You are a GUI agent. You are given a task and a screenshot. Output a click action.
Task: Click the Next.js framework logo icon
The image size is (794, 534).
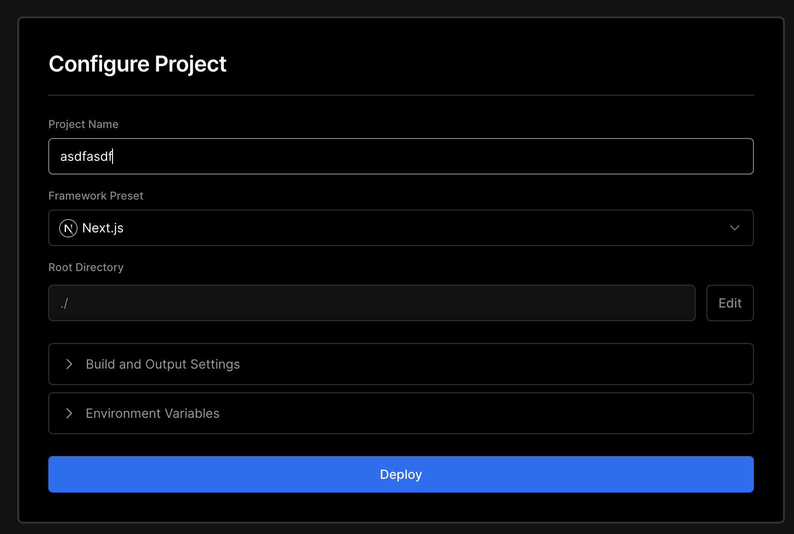coord(68,228)
